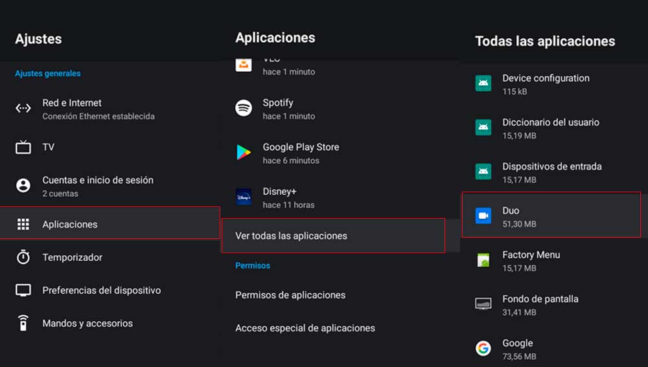Click the 'hace 6 minutos' timestamp

[291, 161]
